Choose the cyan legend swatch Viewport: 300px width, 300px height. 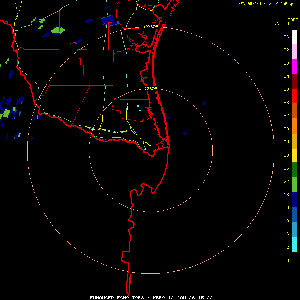tap(294, 244)
